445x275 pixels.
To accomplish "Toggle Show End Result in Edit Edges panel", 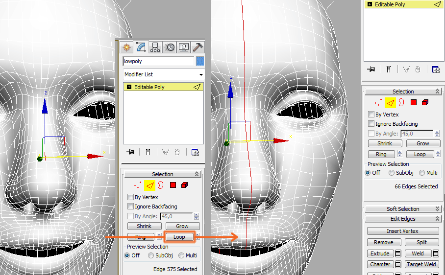I will 389,69.
